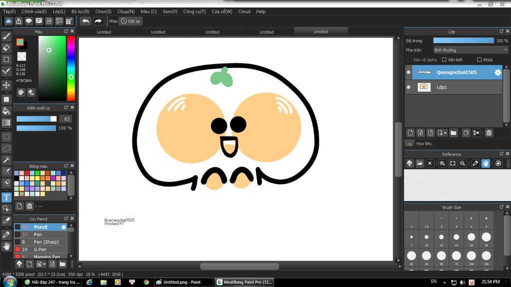Open Hỏi đáp 247 taskbar window
This screenshot has width=511, height=287.
52,282
